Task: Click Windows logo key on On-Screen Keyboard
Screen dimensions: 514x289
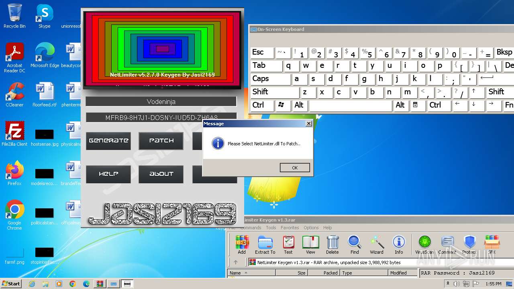Action: [x=282, y=106]
